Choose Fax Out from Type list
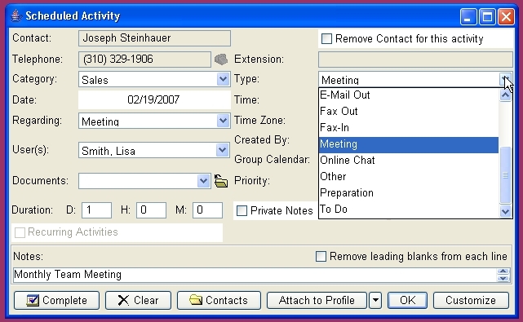The height and width of the screenshot is (322, 523). click(x=409, y=112)
